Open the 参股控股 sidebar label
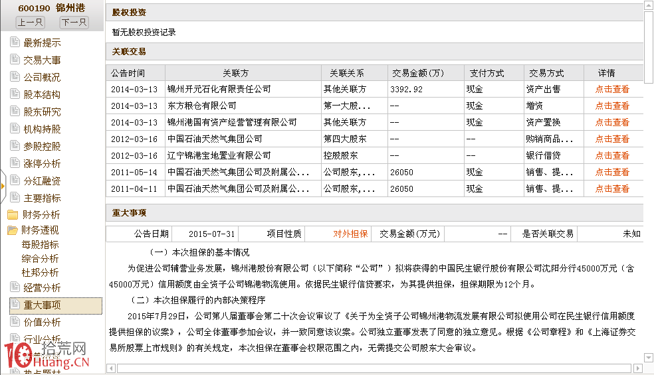 coord(42,146)
